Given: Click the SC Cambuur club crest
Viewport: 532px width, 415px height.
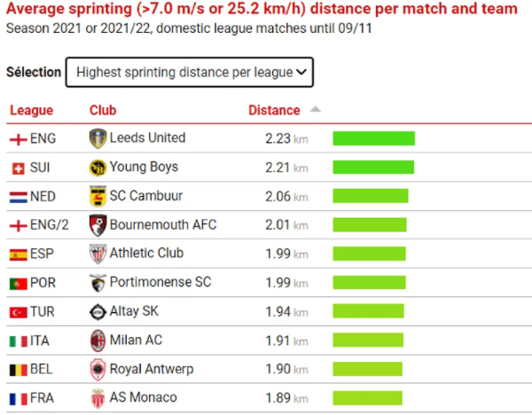Looking at the screenshot, I should tap(98, 196).
